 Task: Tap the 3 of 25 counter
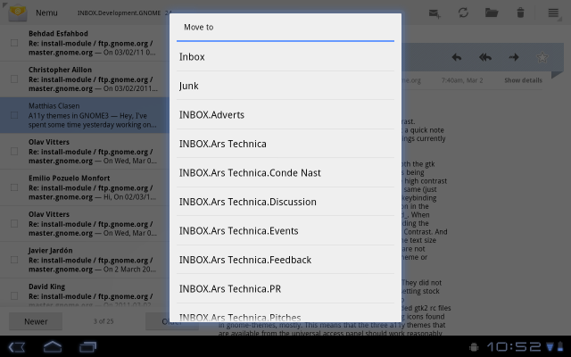[x=103, y=321]
